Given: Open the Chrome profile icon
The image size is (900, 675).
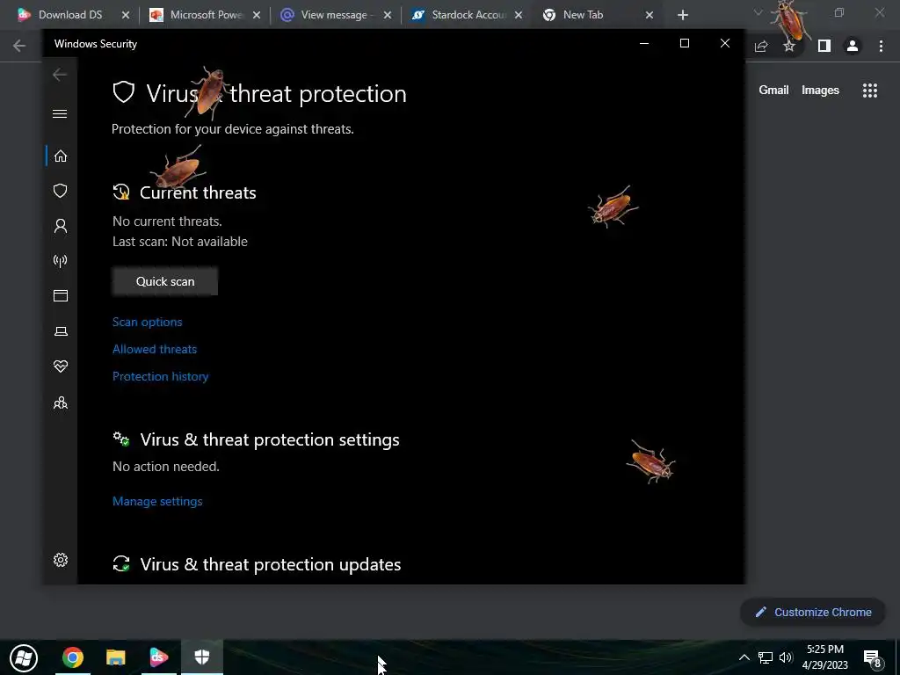Looking at the screenshot, I should (853, 46).
